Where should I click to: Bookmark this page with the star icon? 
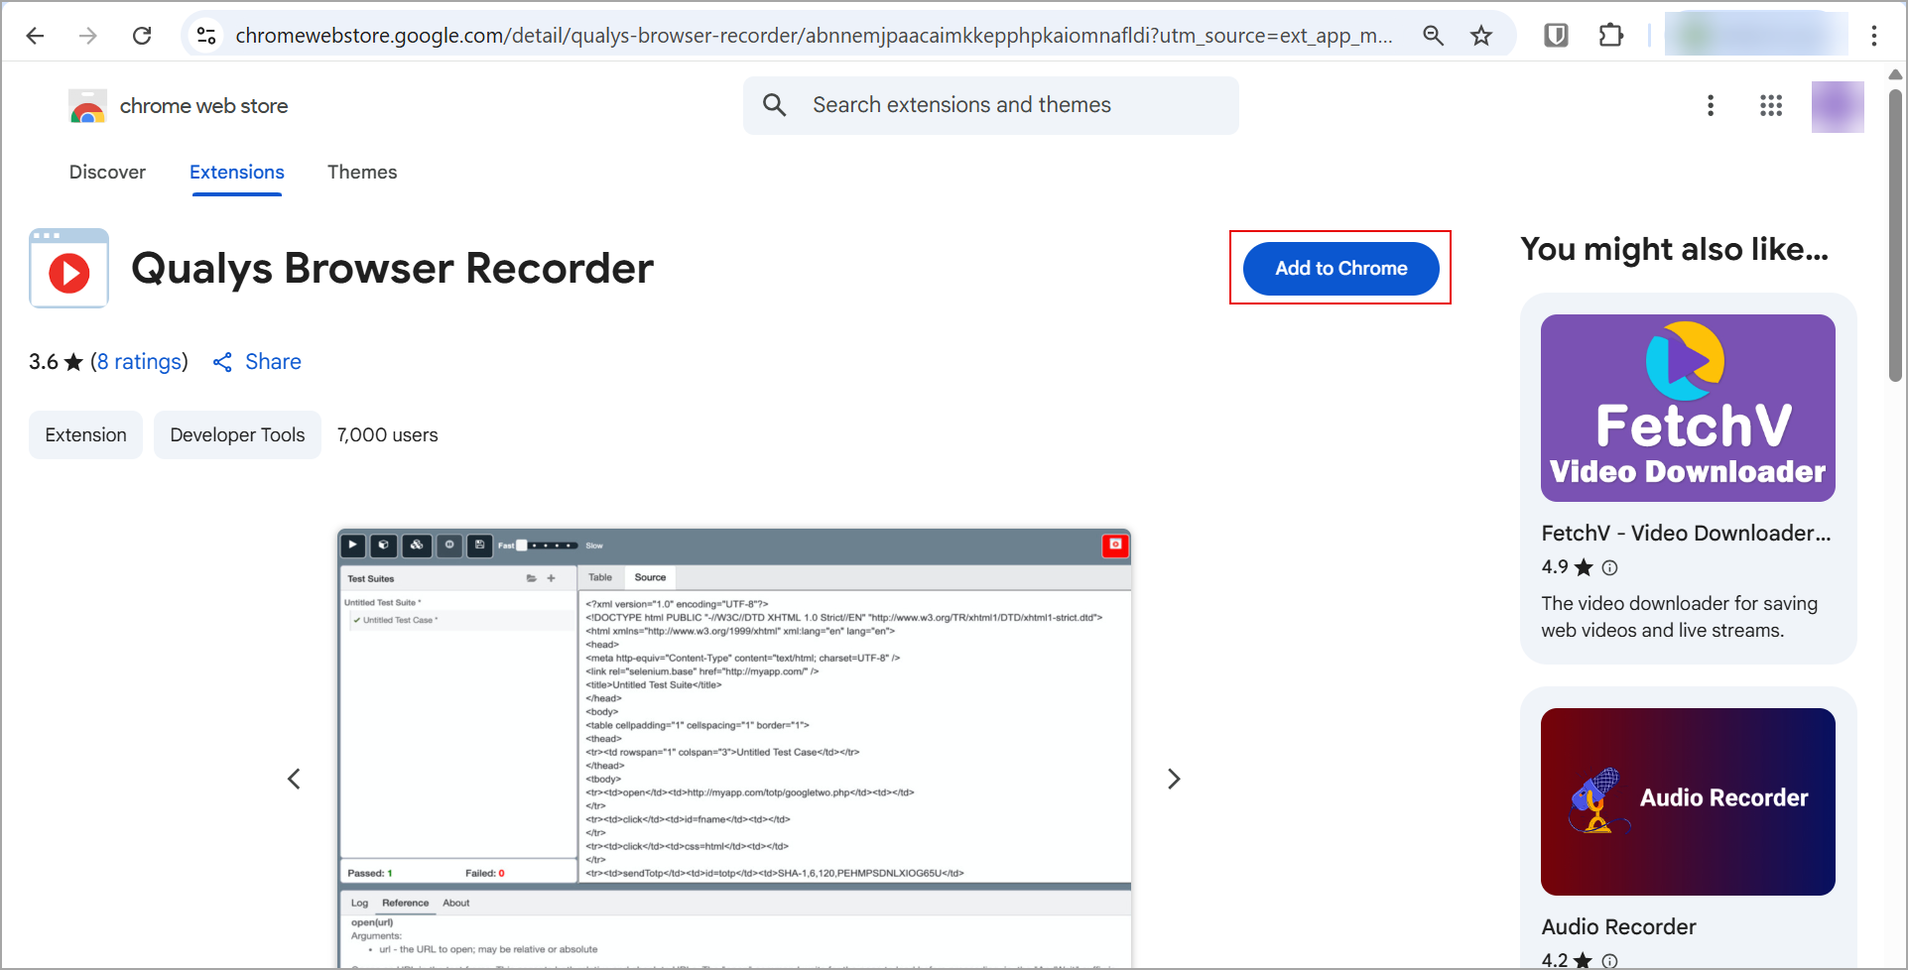[1481, 36]
